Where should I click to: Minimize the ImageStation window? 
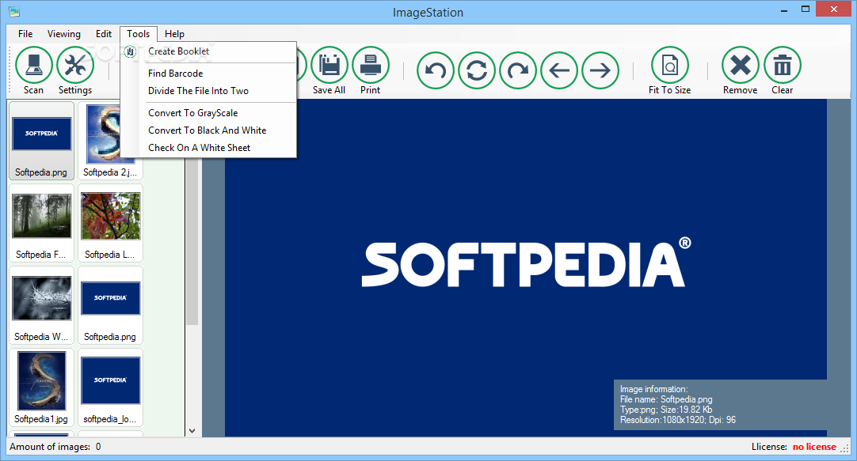[785, 9]
